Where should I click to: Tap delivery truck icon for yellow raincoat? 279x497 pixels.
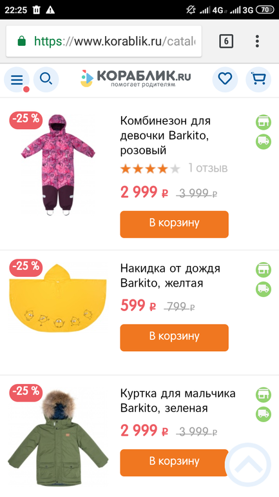coord(264,289)
